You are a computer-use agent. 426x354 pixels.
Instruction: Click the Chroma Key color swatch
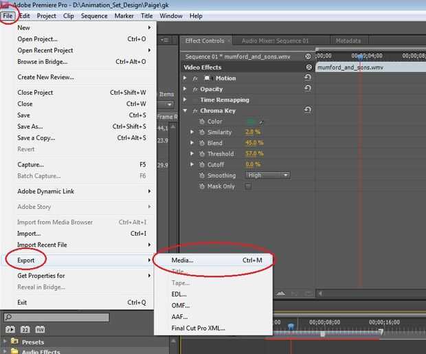tap(251, 122)
